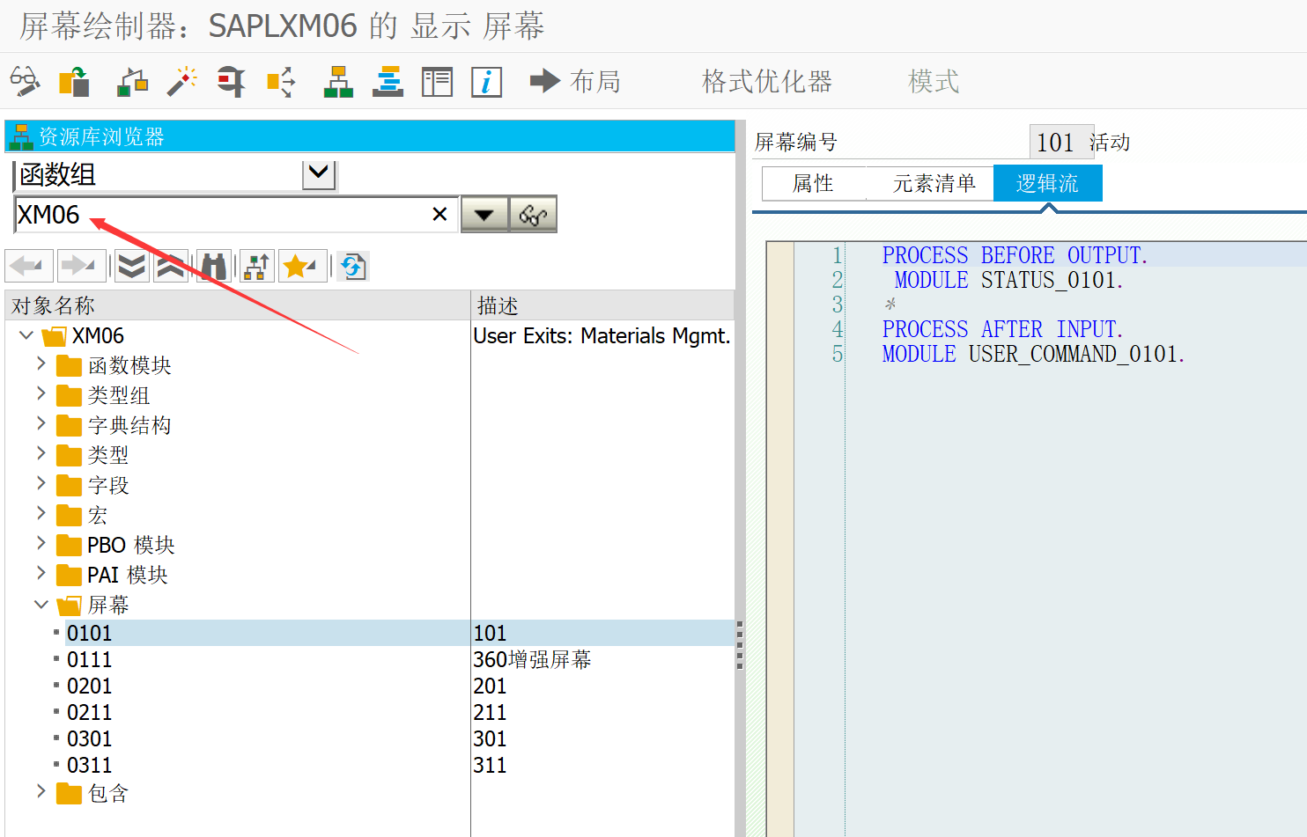Viewport: 1307px width, 837px height.
Task: Click the favorites star icon
Action: tap(302, 266)
